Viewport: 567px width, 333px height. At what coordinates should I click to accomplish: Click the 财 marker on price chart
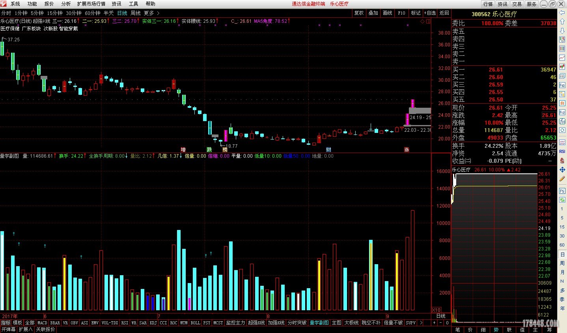[x=328, y=150]
